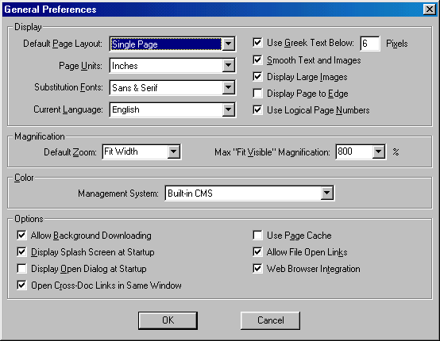The height and width of the screenshot is (341, 440).
Task: Toggle Use Greek Text Below checkbox
Action: click(x=257, y=43)
